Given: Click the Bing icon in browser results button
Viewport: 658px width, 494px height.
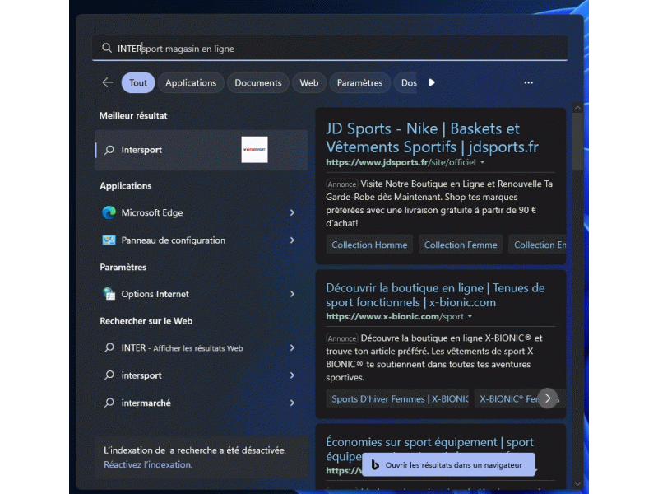Looking at the screenshot, I should click(x=375, y=464).
